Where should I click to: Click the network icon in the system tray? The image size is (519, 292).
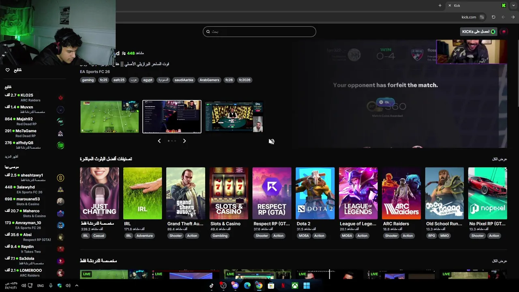(30, 286)
